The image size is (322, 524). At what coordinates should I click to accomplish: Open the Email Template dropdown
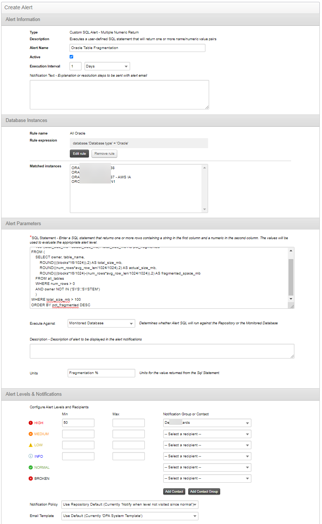[x=130, y=516]
